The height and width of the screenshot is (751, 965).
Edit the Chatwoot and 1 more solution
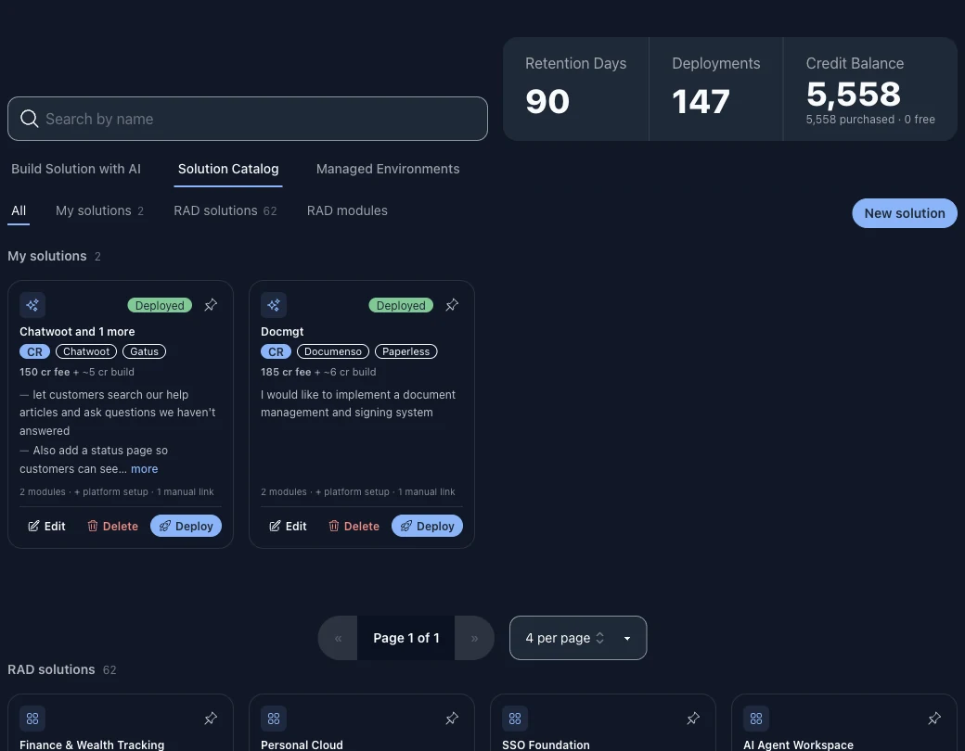46,526
